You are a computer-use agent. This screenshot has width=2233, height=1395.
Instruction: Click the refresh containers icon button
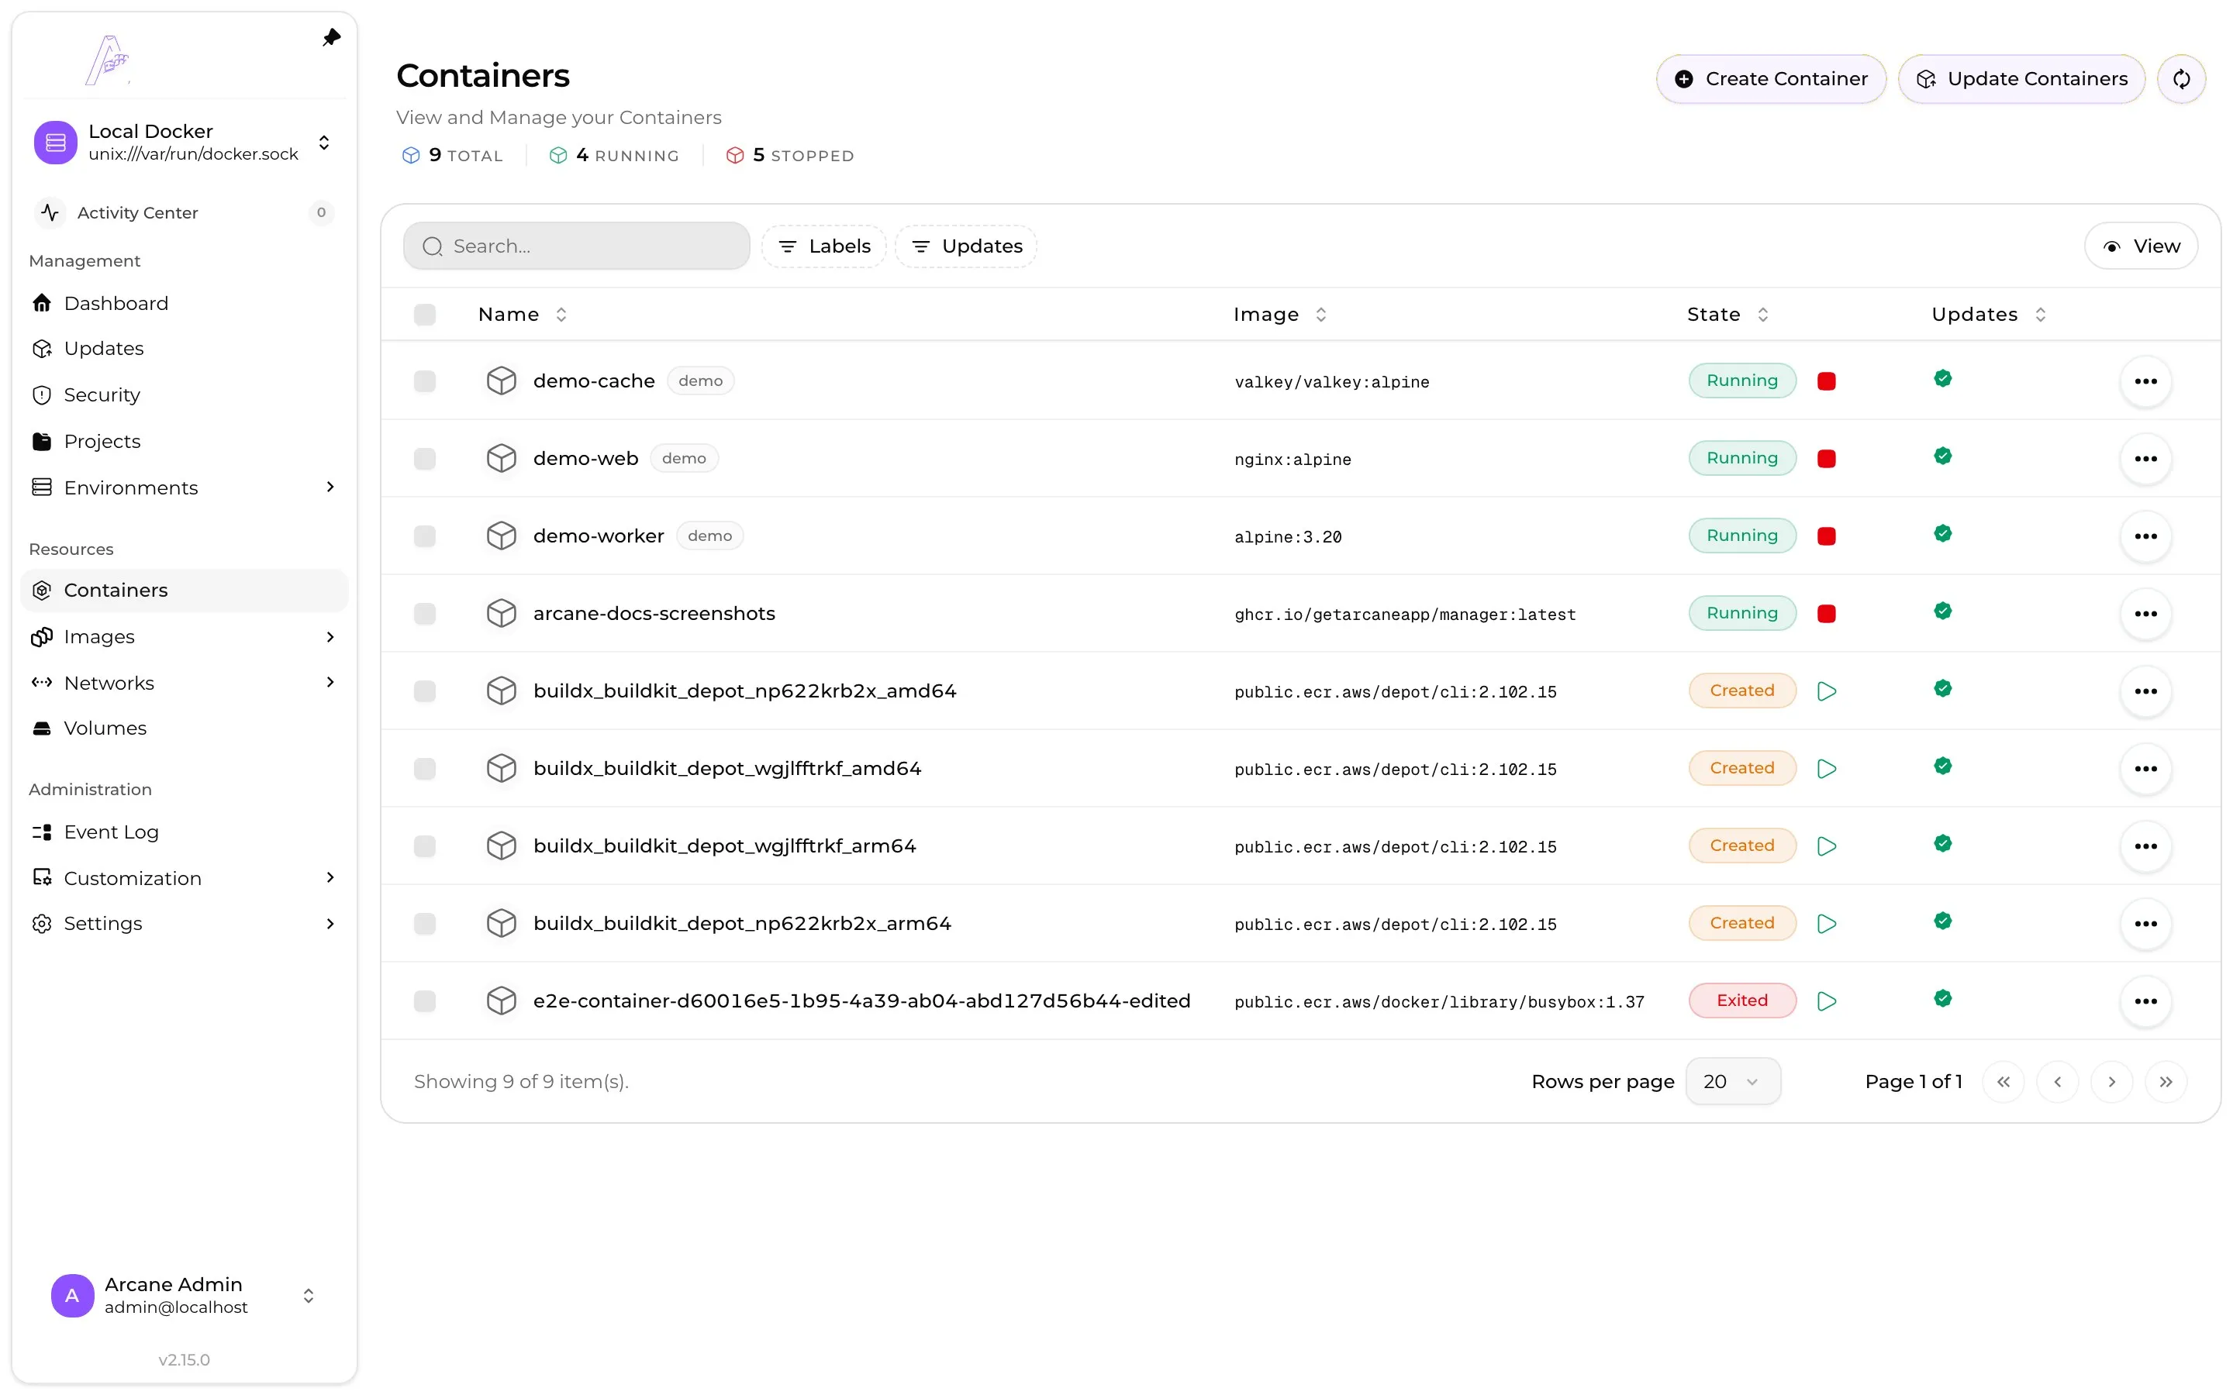2181,79
